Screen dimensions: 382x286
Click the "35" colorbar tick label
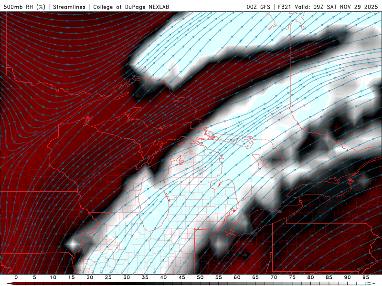point(145,277)
